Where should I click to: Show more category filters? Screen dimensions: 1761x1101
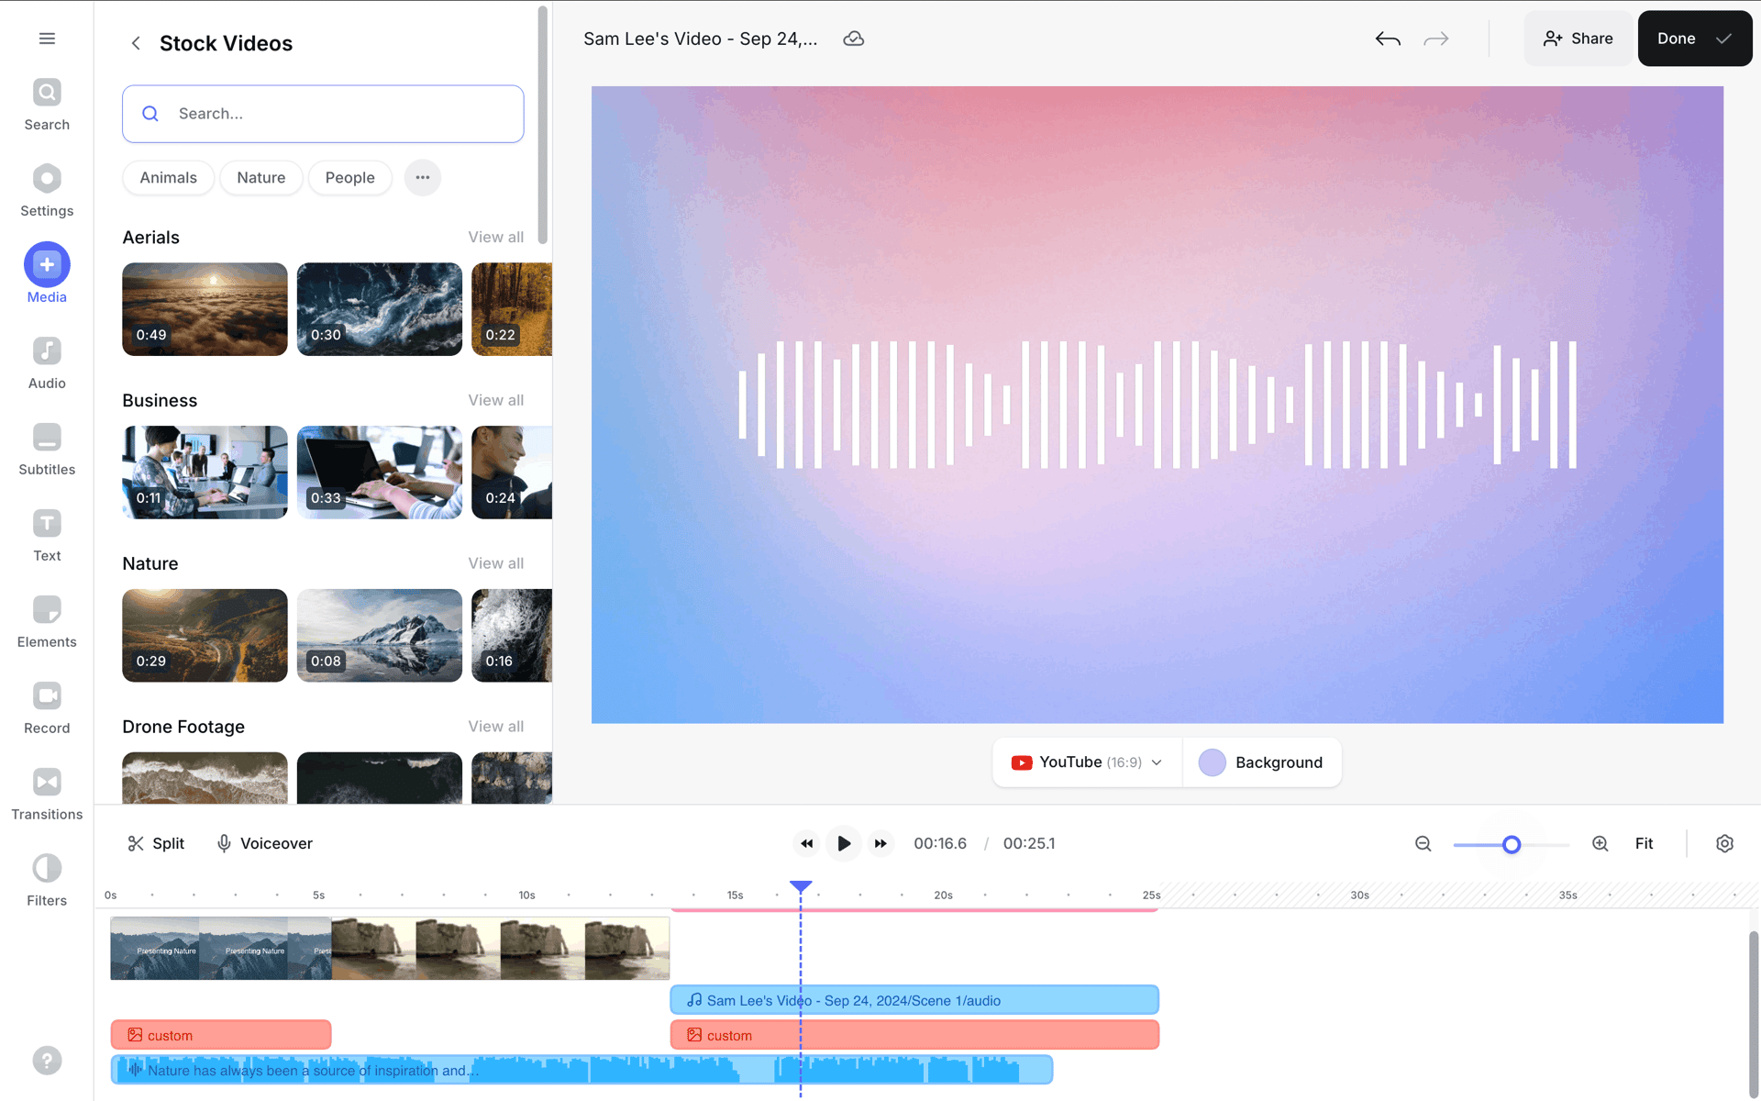pos(423,178)
